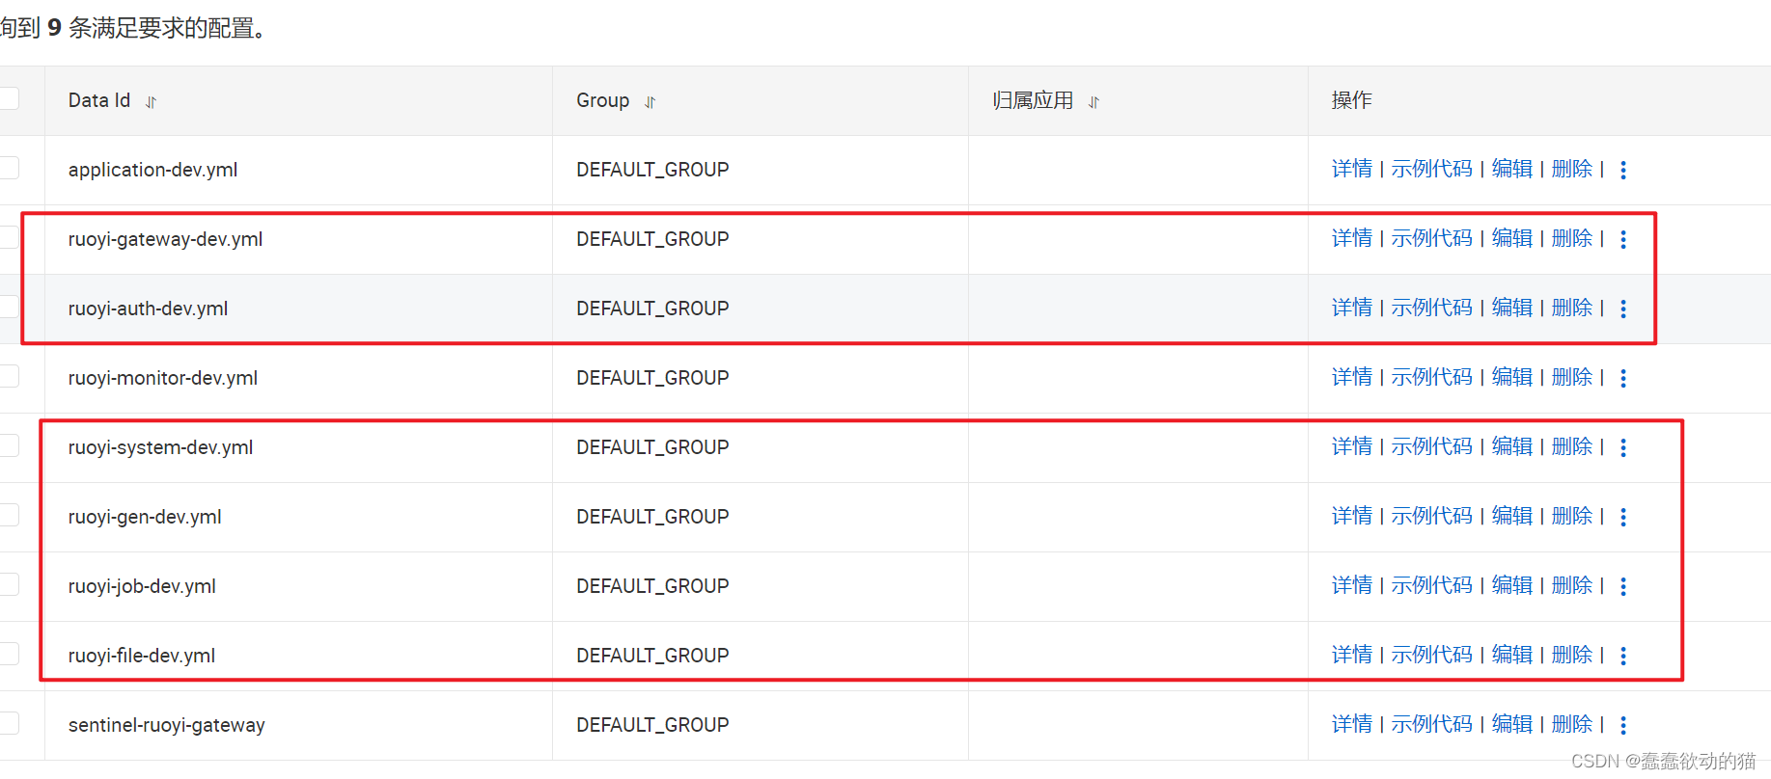Select the ruoyi-gen-dev.yml Data Id text
The width and height of the screenshot is (1771, 779).
pos(145,517)
